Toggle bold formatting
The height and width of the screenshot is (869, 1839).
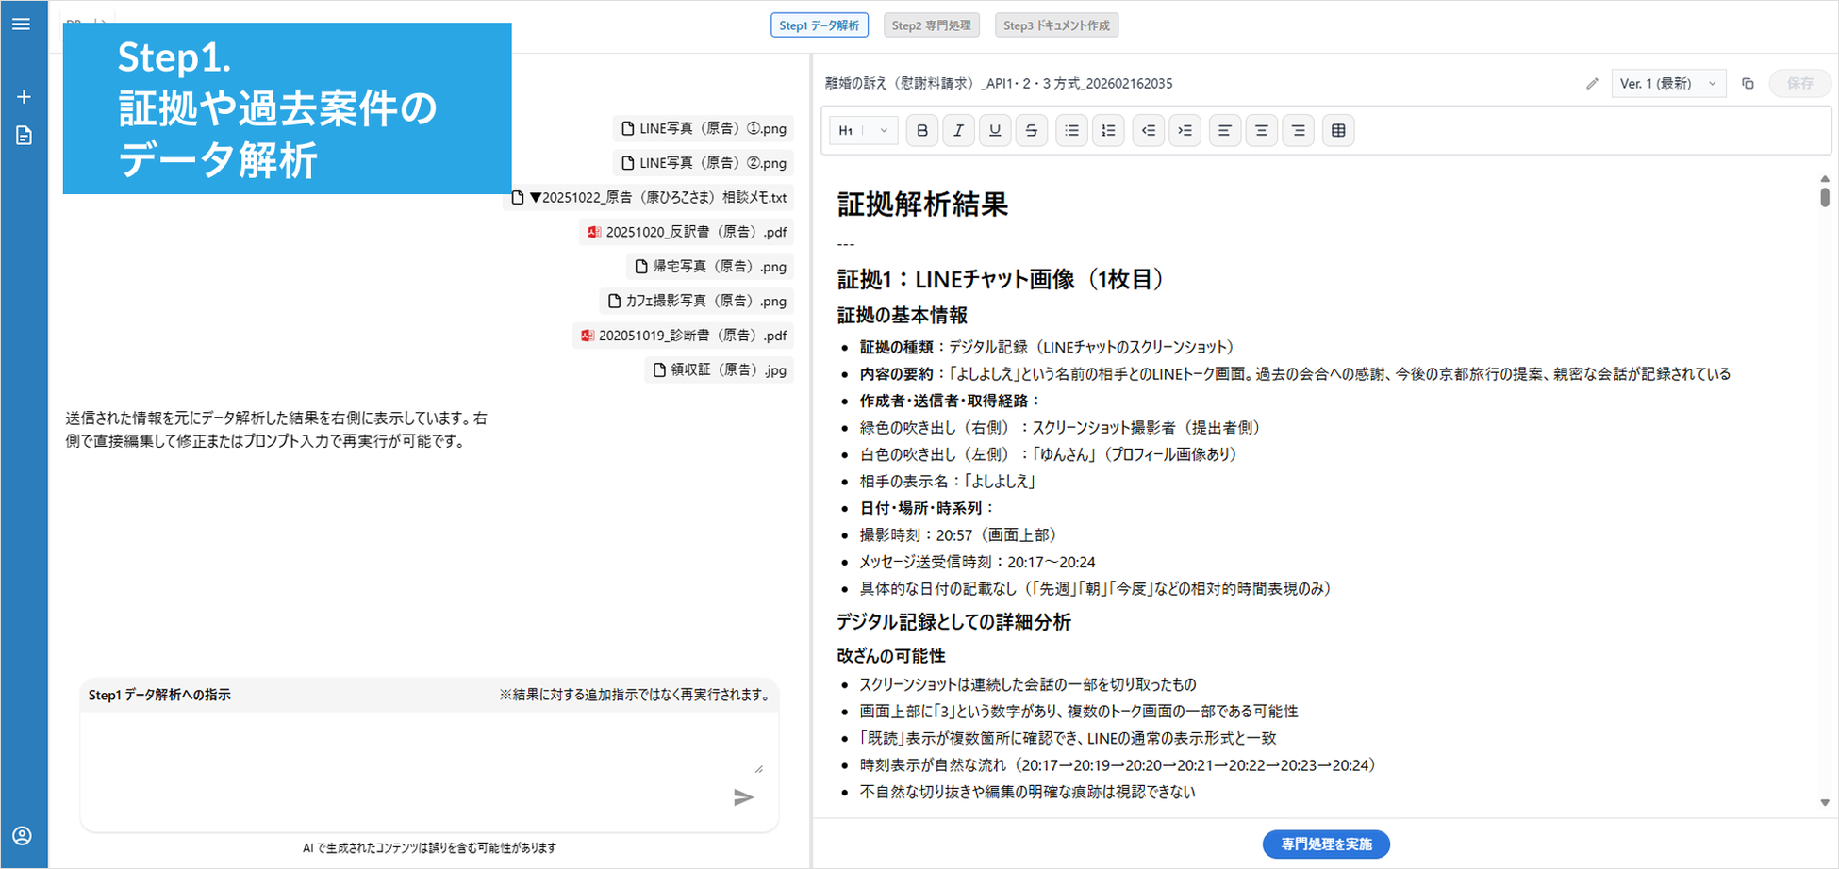point(922,131)
